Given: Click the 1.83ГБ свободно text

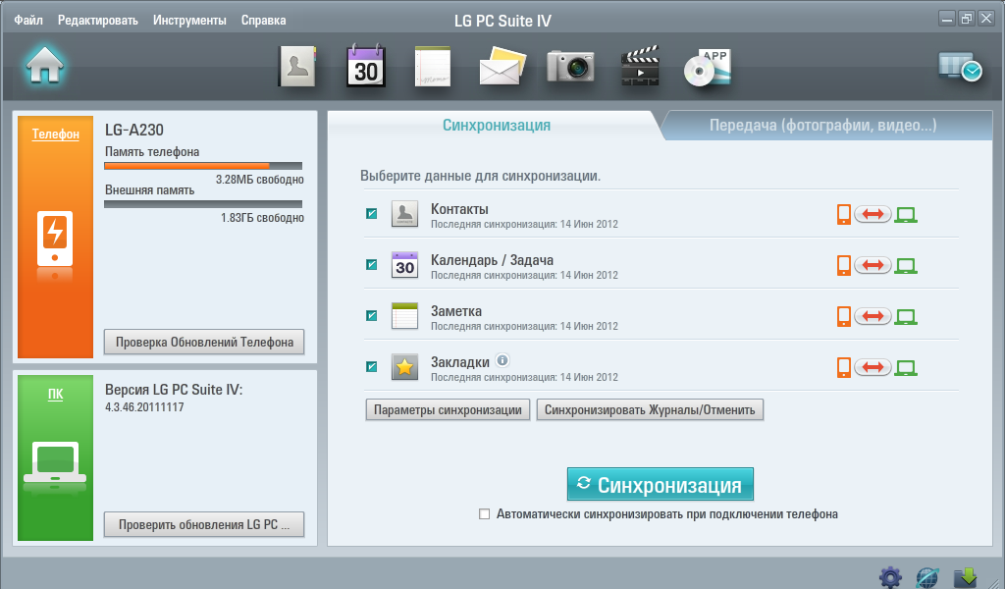Looking at the screenshot, I should tap(262, 218).
